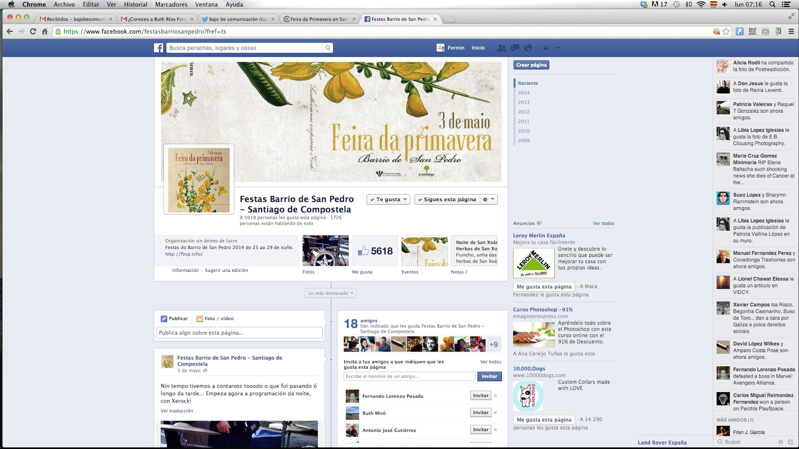Toggle the Te gusta like button
This screenshot has height=449, width=799.
388,200
